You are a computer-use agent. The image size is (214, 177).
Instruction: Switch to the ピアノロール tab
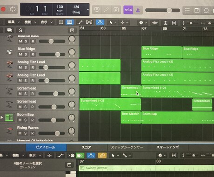[46, 147]
